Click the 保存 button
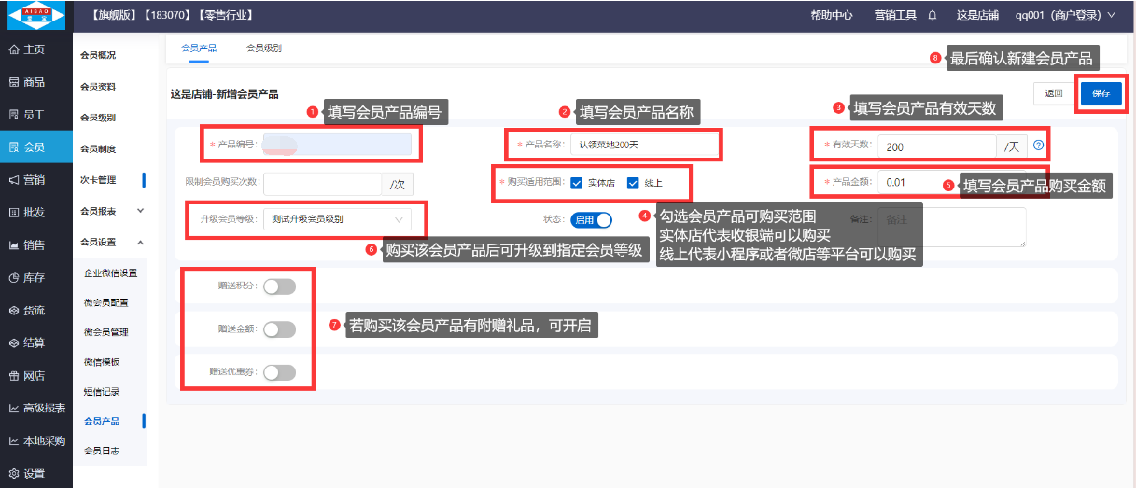This screenshot has width=1136, height=488. point(1101,93)
